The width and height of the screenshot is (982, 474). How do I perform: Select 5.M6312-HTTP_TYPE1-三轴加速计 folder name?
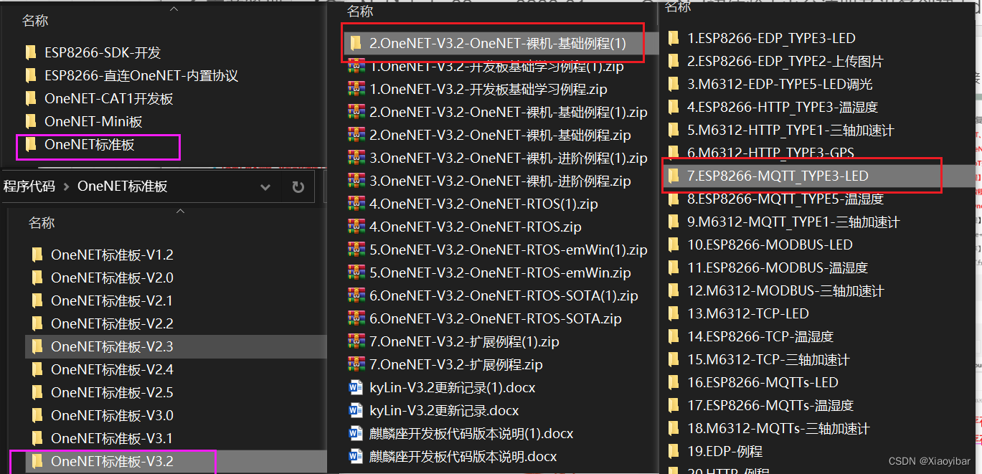(x=790, y=130)
